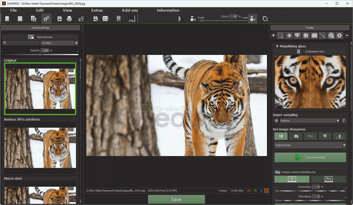Select the dotted grain panel icon
This screenshot has width=353, height=205.
314,36
